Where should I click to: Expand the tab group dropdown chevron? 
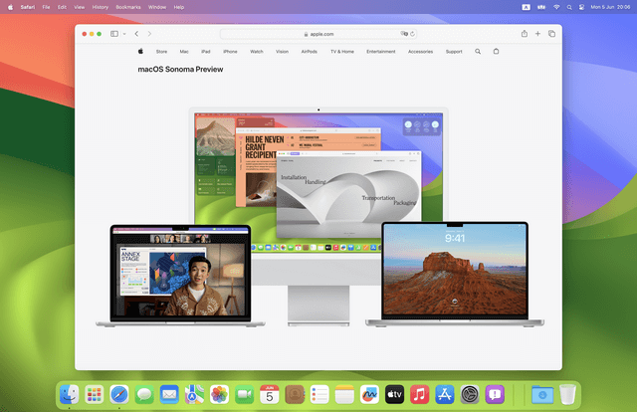tap(123, 34)
